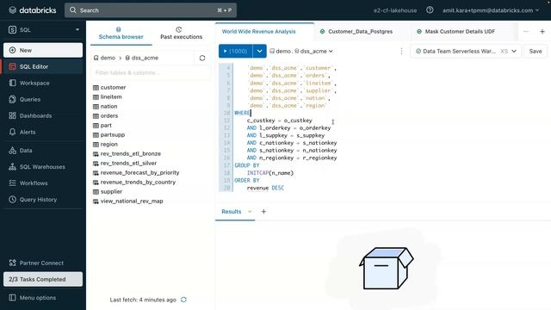Open the Data Team Serverless Warehouse selector
This screenshot has width=551, height=310.
(x=466, y=52)
